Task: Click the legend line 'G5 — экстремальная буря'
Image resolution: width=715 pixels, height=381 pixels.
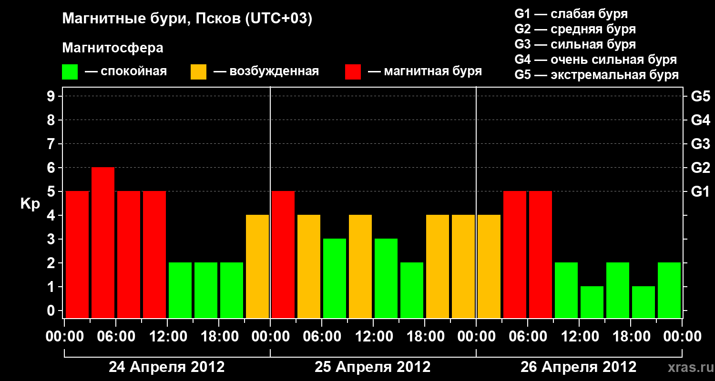Action: (597, 75)
